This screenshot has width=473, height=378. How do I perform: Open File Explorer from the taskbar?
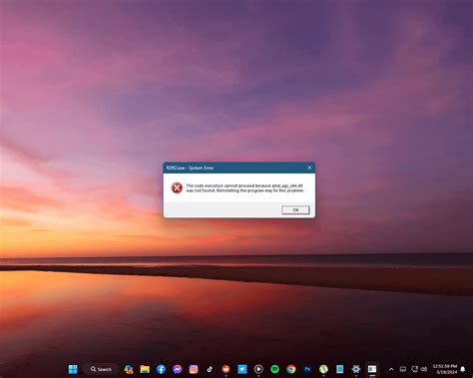pyautogui.click(x=145, y=369)
